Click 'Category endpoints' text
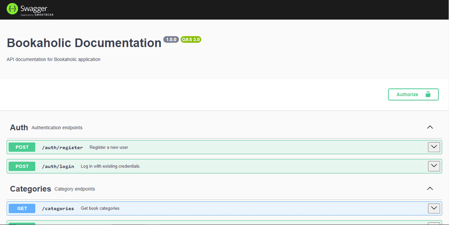449x225 pixels. pyautogui.click(x=75, y=189)
